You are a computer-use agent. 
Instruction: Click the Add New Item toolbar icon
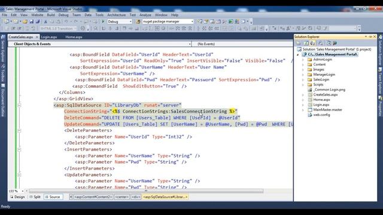[x=16, y=21]
